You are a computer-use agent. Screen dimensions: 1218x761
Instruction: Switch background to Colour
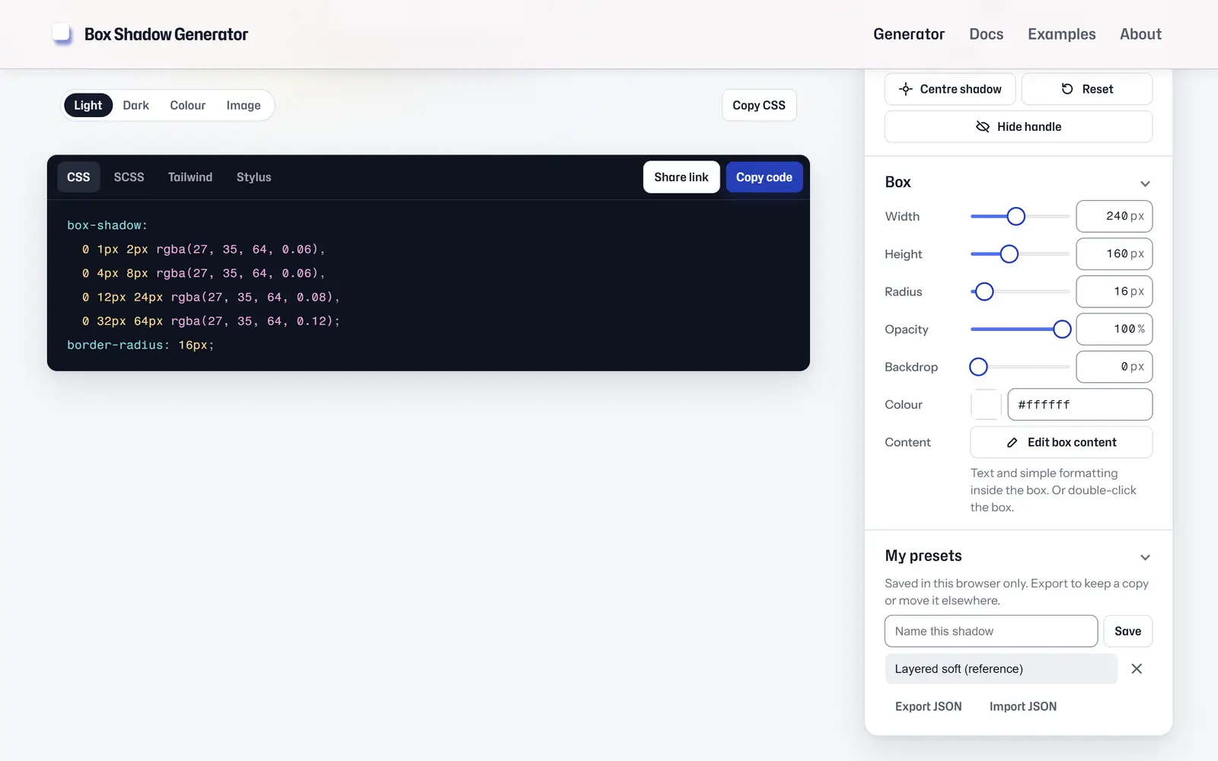click(187, 105)
